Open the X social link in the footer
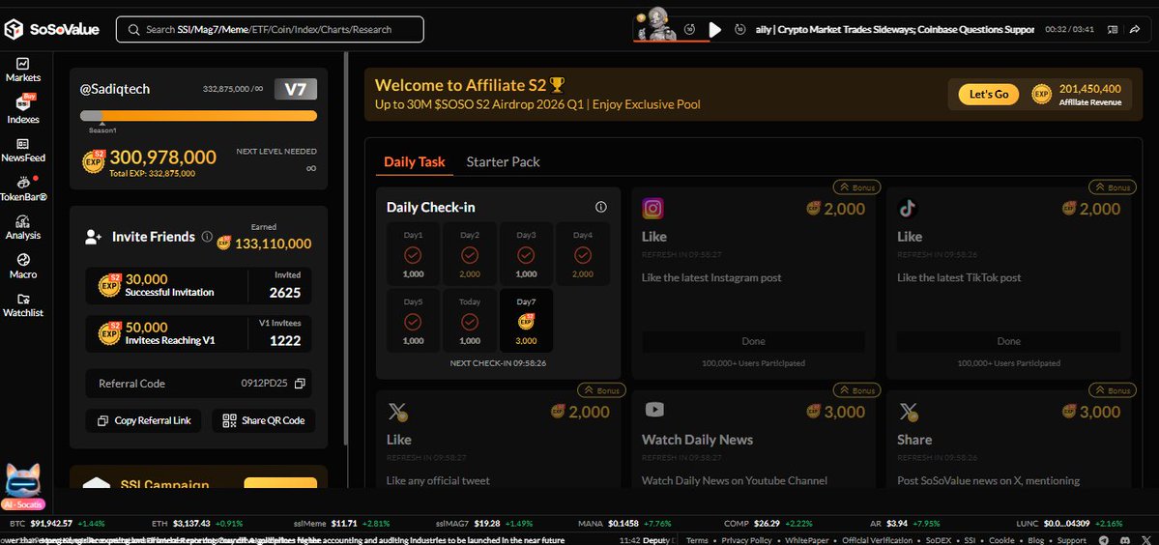Viewport: 1159px width, 545px height. [1145, 540]
